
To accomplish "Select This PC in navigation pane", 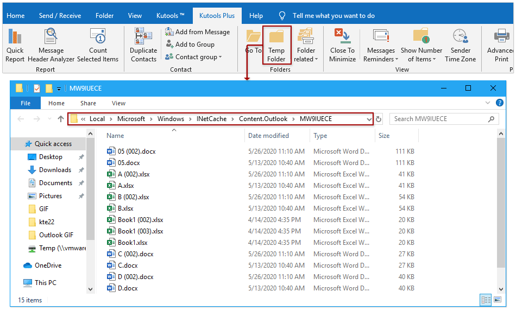I will click(40, 283).
